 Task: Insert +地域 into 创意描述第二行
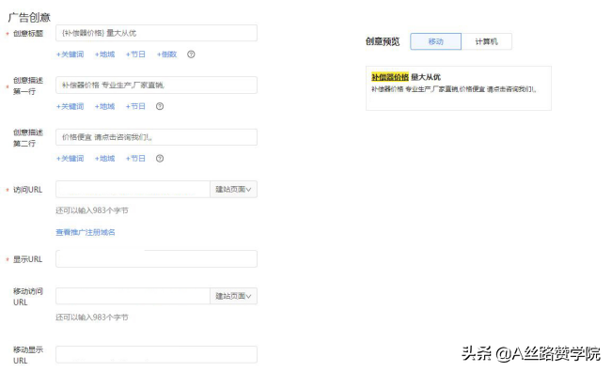[x=105, y=159]
